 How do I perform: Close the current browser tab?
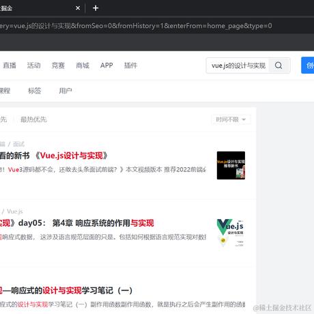(x=78, y=8)
